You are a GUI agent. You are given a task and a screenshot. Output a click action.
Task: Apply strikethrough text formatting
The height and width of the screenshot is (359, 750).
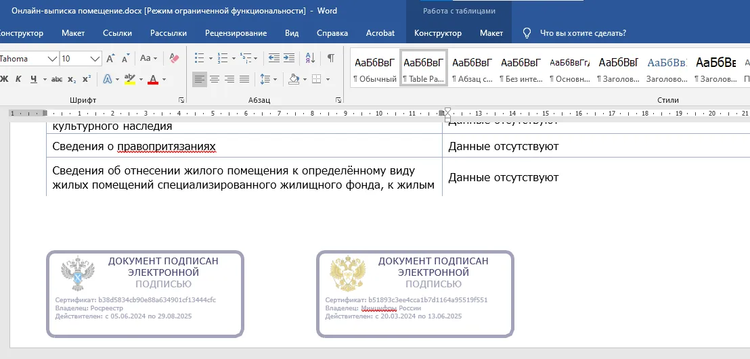[x=57, y=80]
